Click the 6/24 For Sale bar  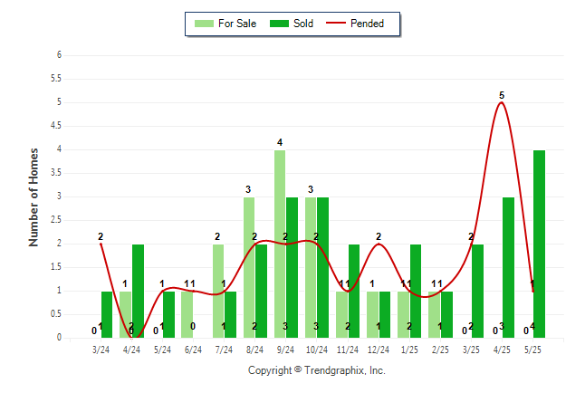point(187,314)
